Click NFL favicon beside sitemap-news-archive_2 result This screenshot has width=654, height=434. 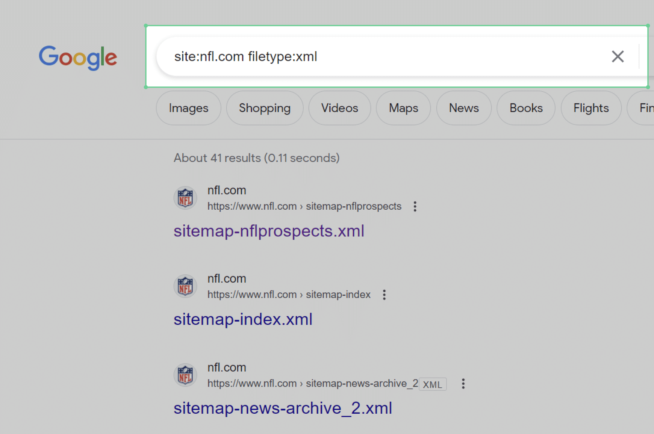tap(185, 375)
